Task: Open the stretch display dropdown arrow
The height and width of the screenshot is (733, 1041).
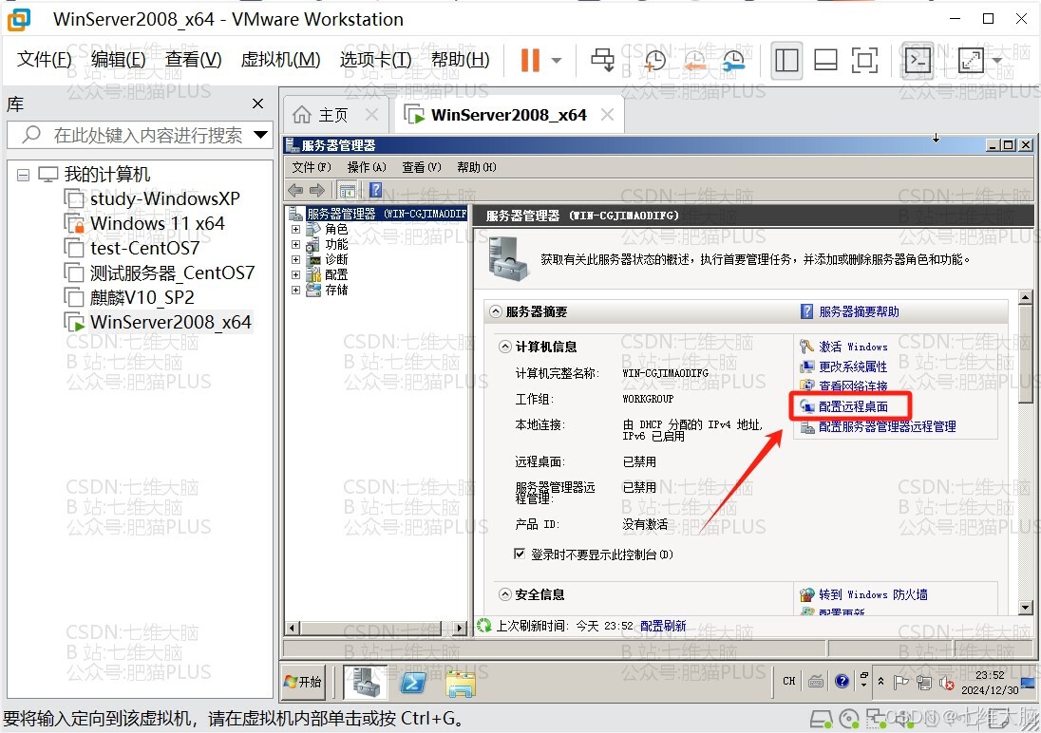Action: tap(997, 61)
